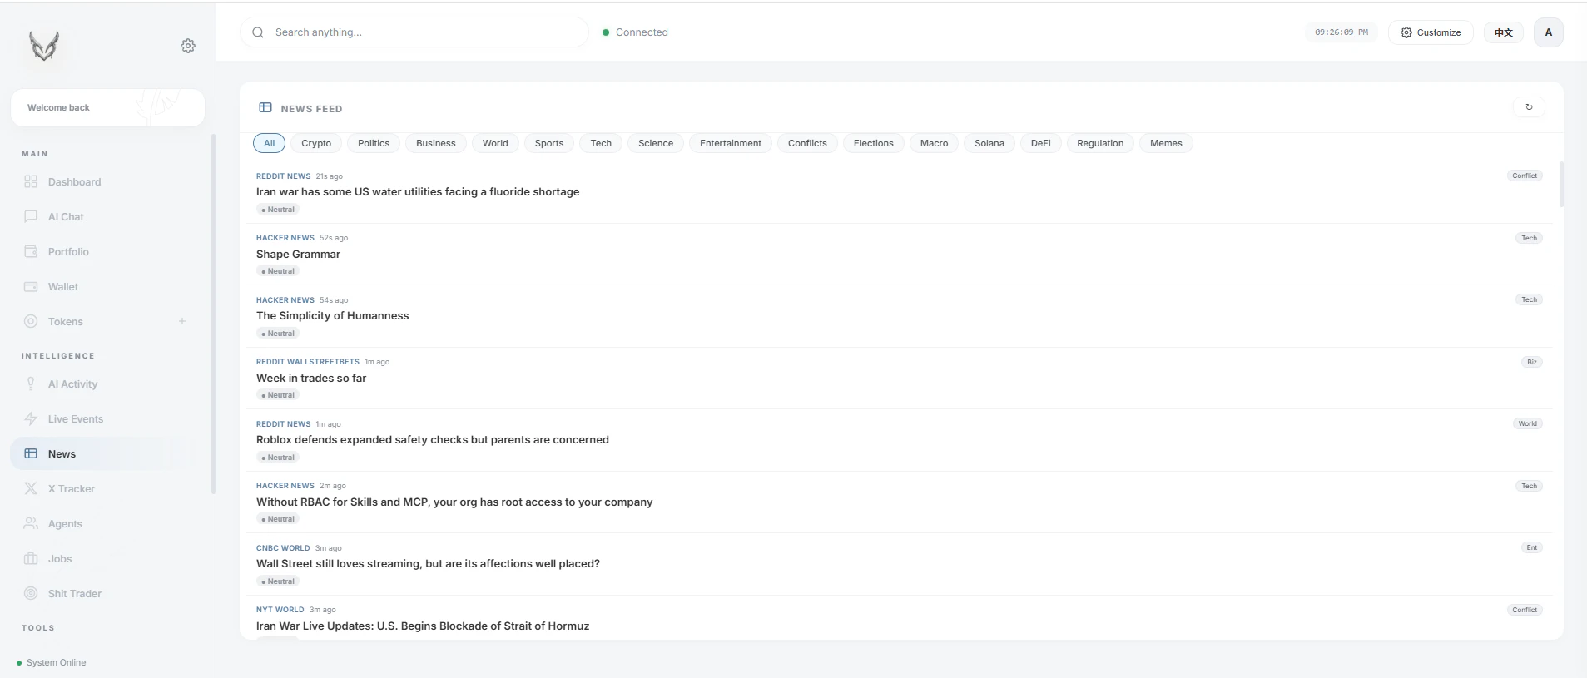The height and width of the screenshot is (678, 1587).
Task: Open the Shape Grammar story
Action: (298, 254)
